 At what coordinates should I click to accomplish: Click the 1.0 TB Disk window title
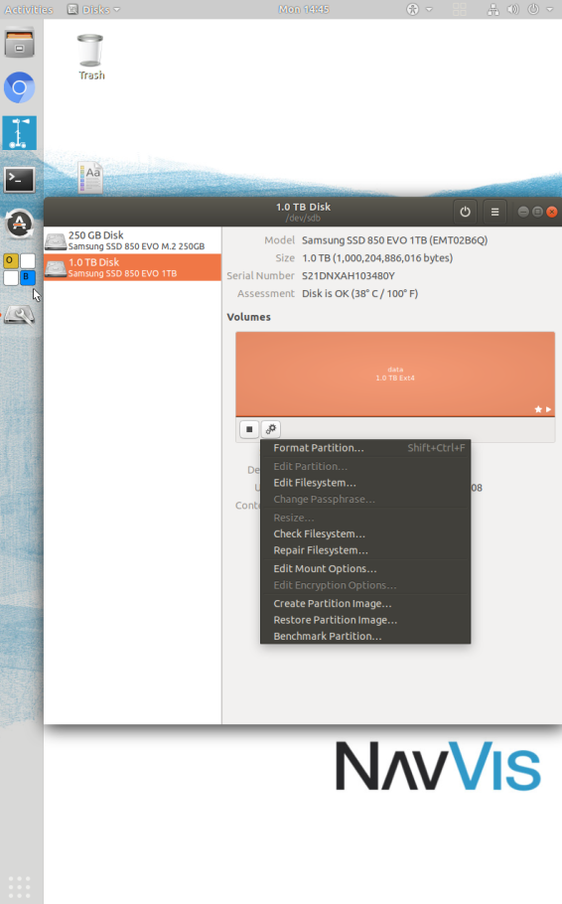[303, 207]
